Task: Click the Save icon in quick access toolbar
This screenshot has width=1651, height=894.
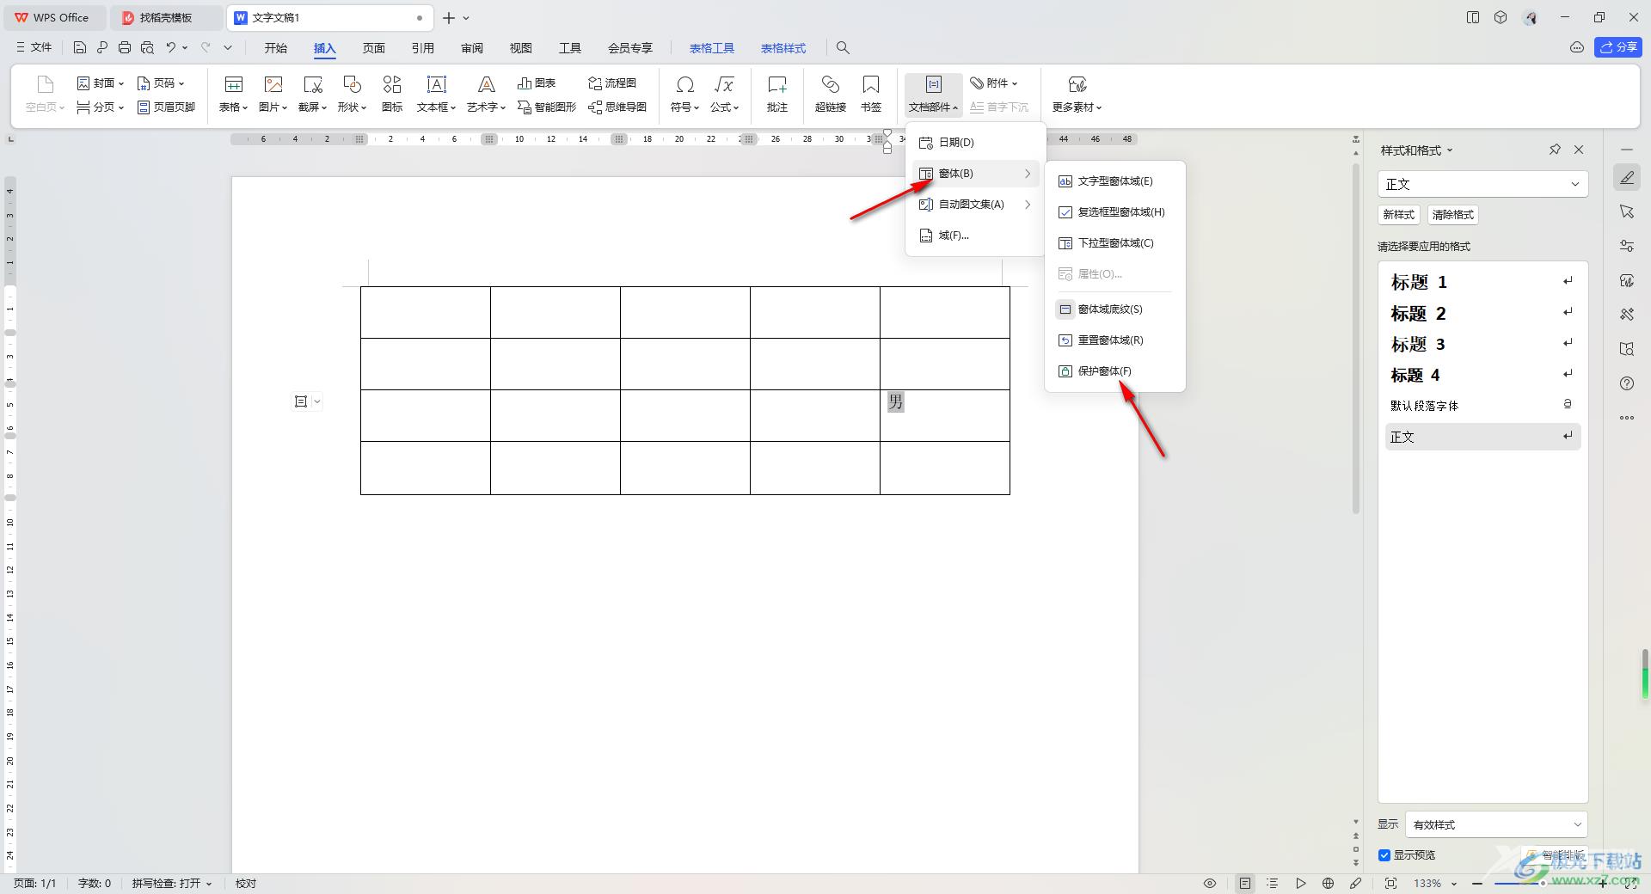Action: (80, 47)
